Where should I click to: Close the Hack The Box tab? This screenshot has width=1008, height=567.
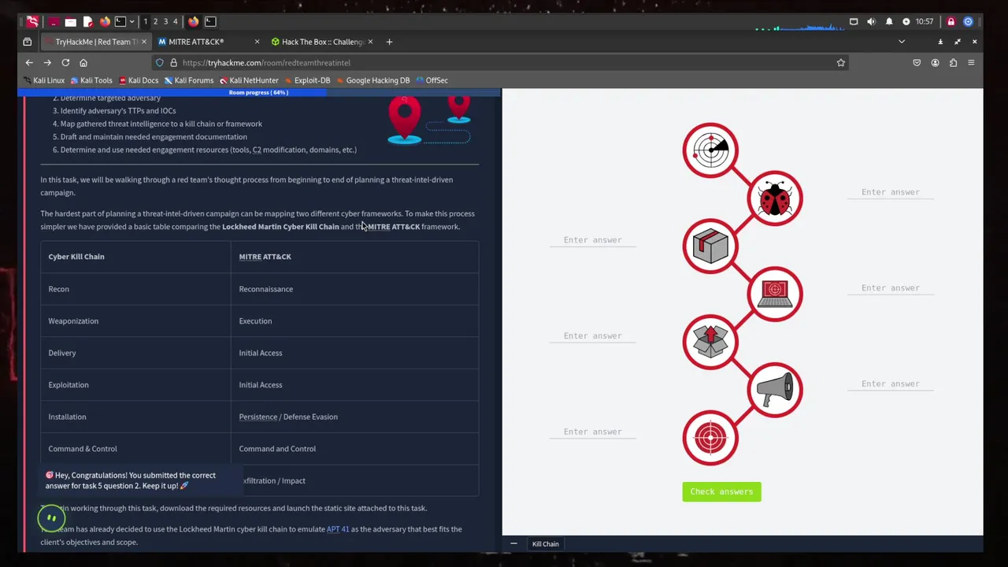click(370, 42)
